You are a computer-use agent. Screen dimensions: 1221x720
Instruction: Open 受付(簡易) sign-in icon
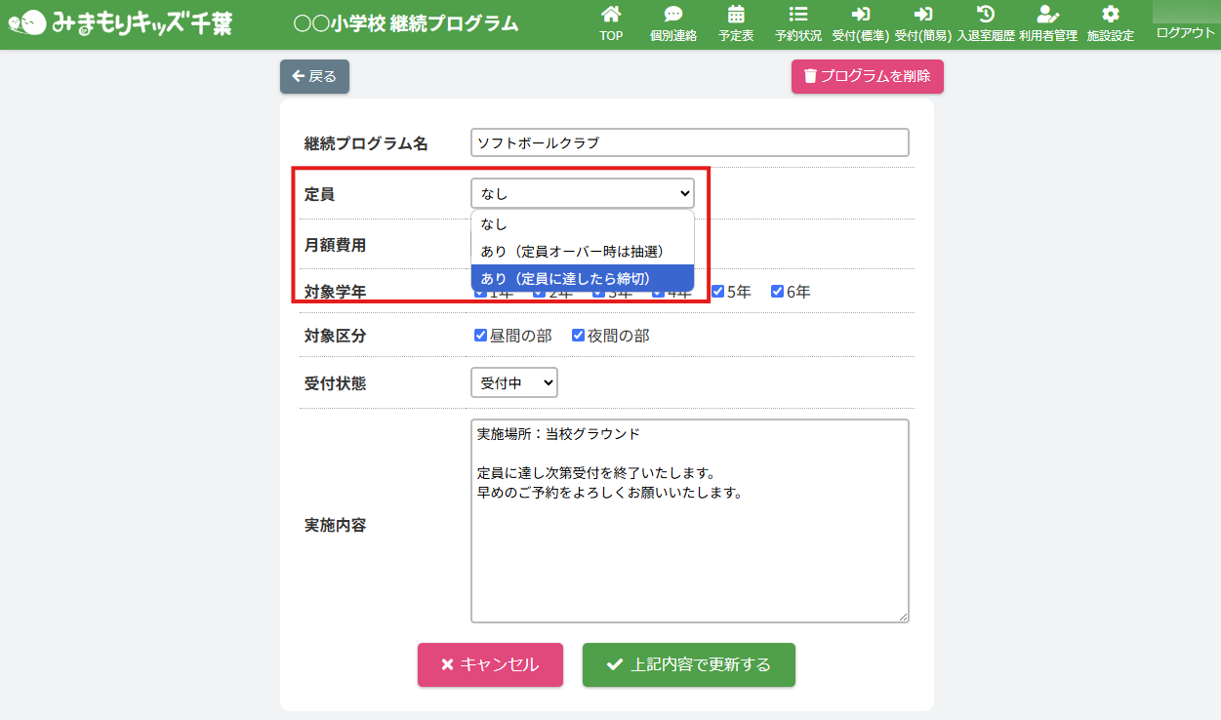(922, 15)
